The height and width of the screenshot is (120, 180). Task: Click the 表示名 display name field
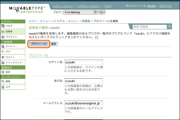tap(83, 81)
